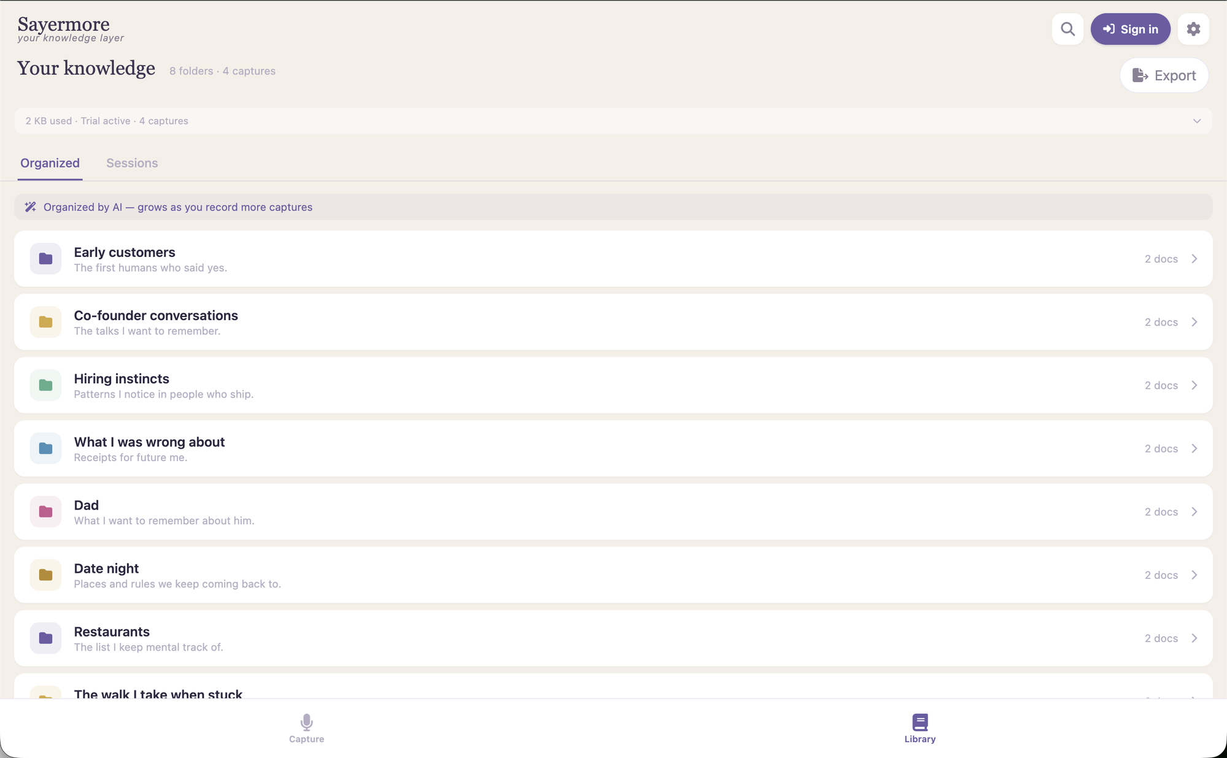Click 2 docs count on Dad
Screen dimensions: 1227x758
point(1161,511)
